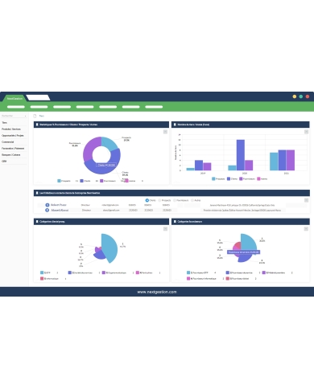Screen dimensions: 314x389
Task: Open Facturation | Paiement in the sidebar
Action: tap(13, 149)
